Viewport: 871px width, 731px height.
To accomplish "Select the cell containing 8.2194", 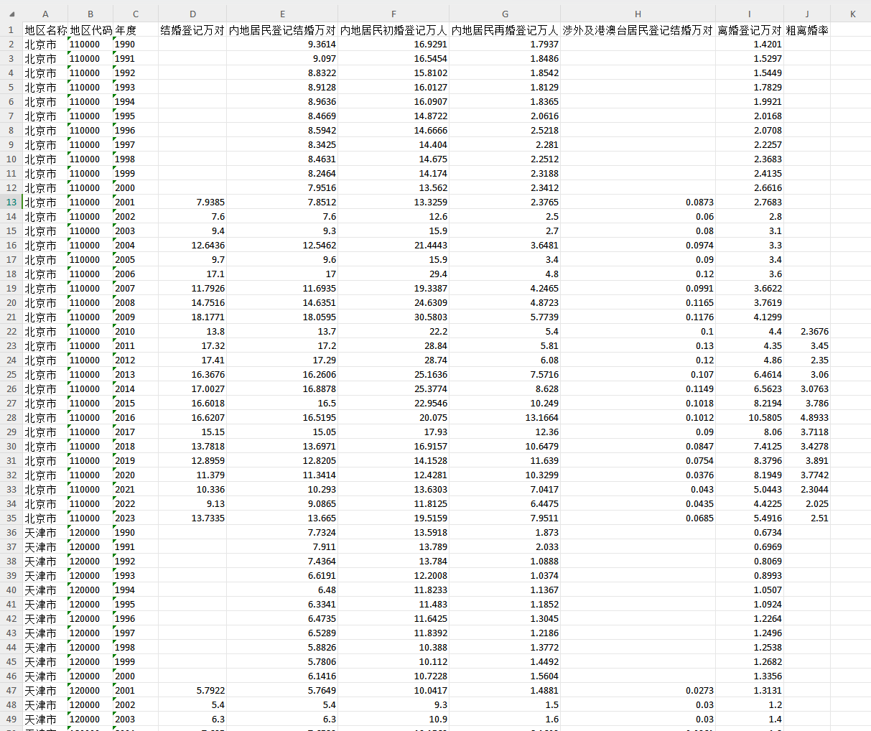I will [750, 403].
